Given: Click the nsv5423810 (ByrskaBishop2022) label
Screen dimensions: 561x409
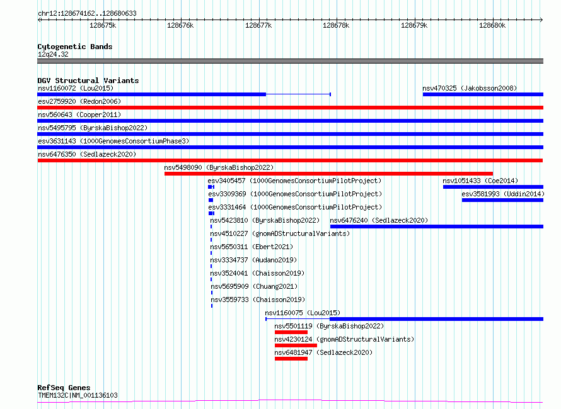Looking at the screenshot, I should [265, 220].
